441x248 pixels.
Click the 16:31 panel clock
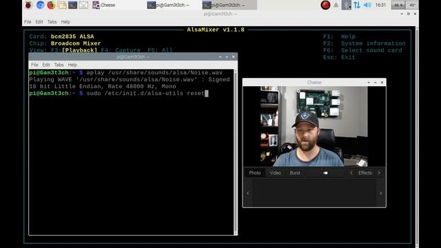(x=380, y=5)
